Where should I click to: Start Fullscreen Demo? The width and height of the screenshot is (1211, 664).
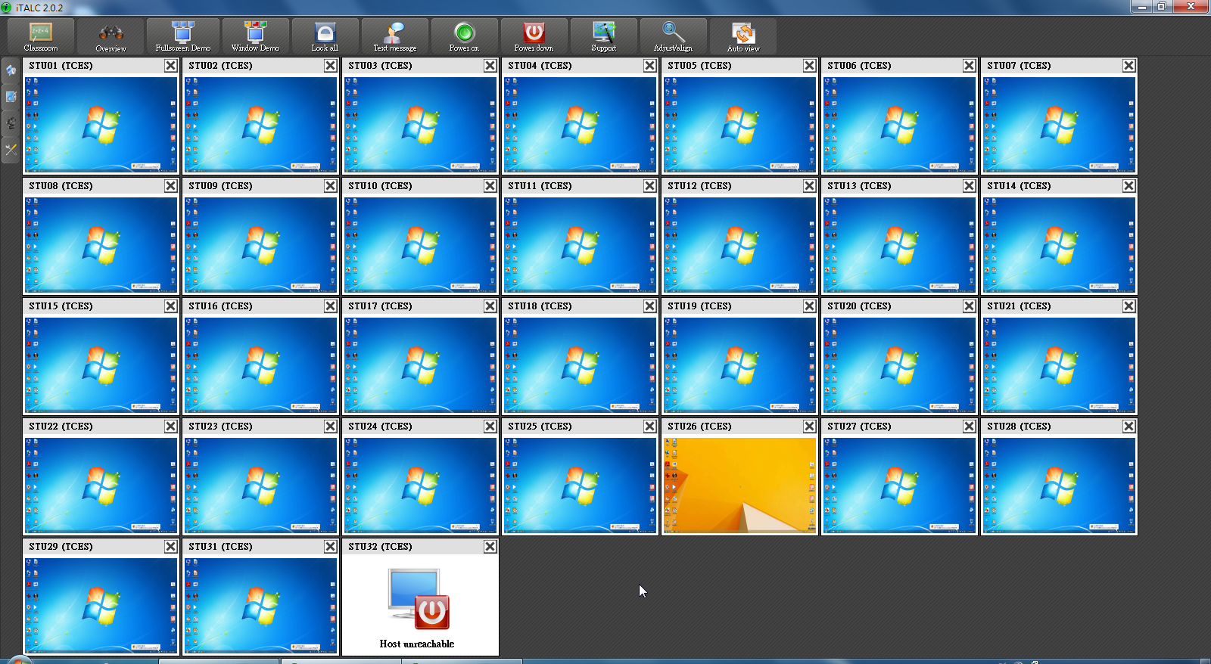(x=183, y=36)
